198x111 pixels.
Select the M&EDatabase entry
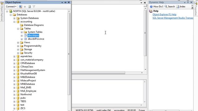tap(28, 77)
